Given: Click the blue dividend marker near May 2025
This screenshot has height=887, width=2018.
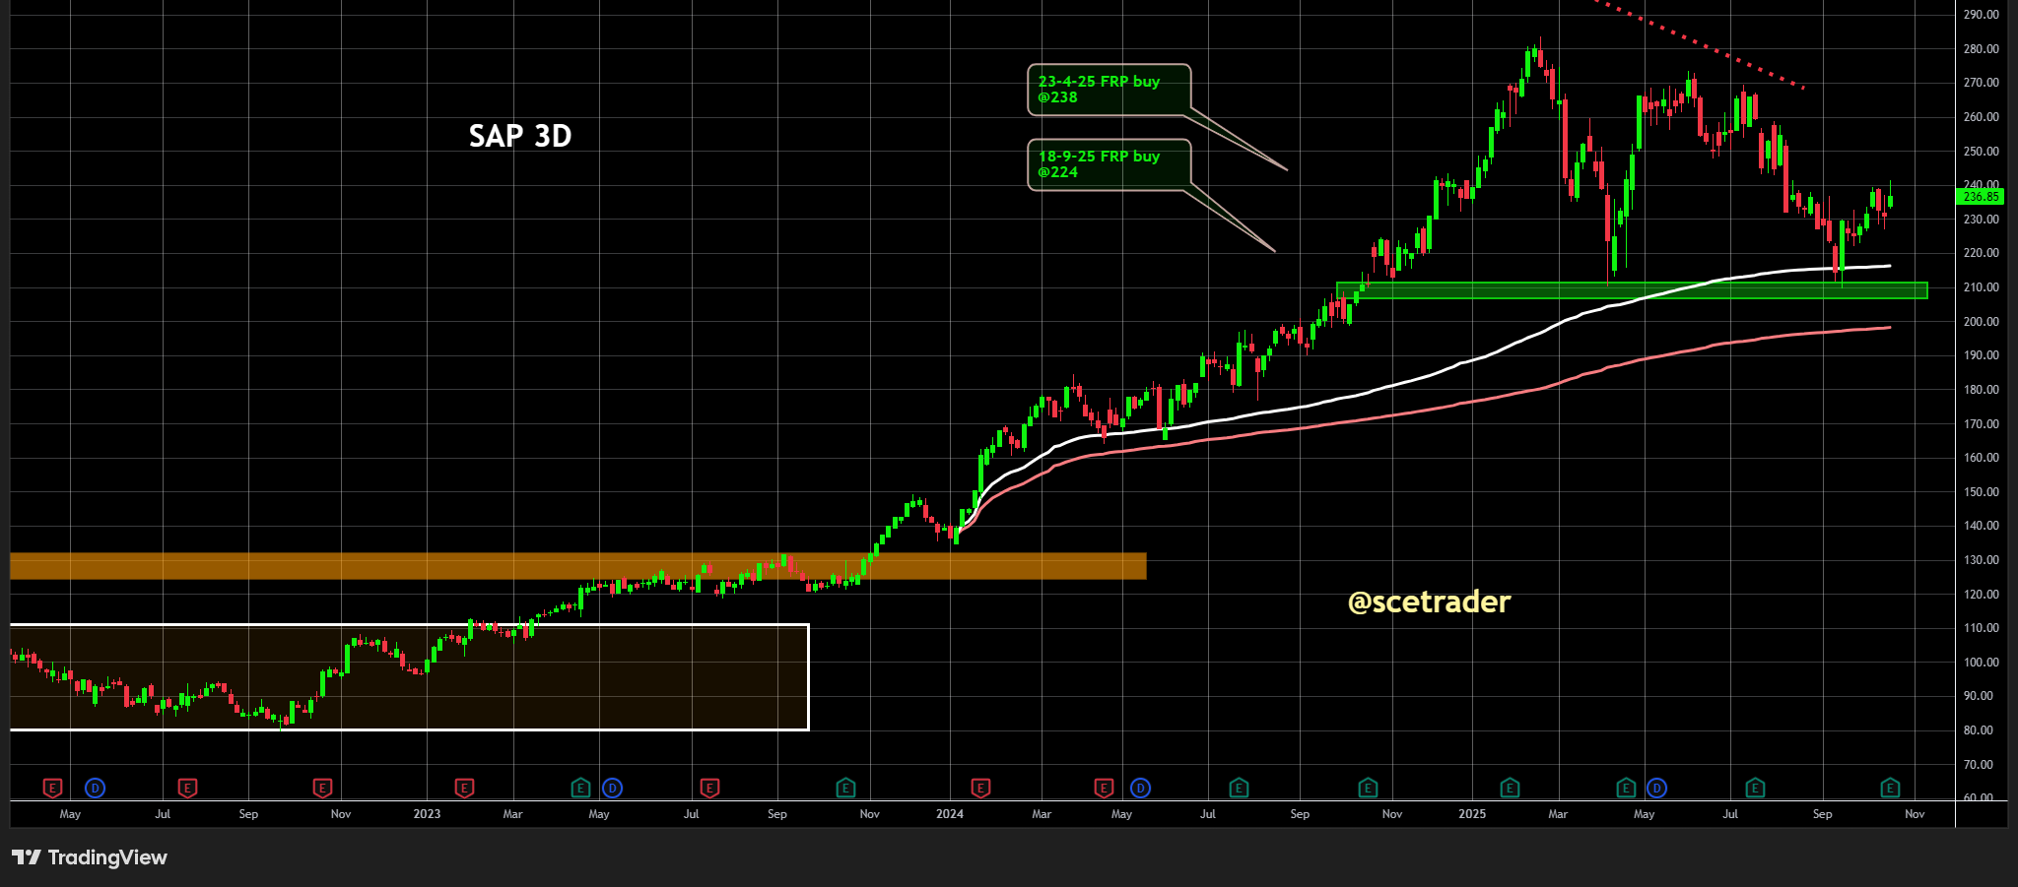Looking at the screenshot, I should coord(1656,788).
